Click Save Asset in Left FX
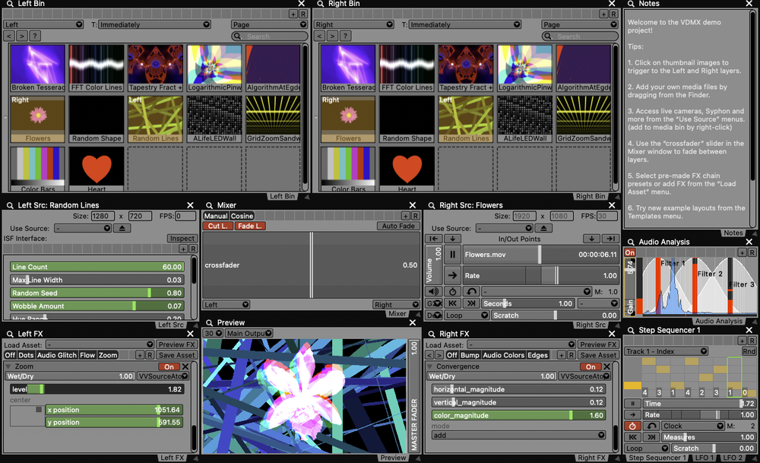Viewport: 760px width, 463px height. pyautogui.click(x=176, y=355)
